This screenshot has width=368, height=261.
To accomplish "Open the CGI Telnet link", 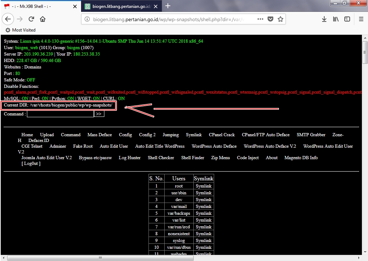I will tap(32, 146).
